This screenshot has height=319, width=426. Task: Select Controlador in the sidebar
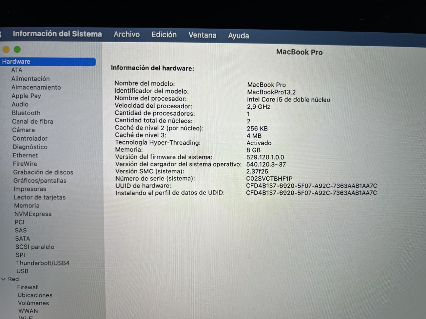(30, 138)
